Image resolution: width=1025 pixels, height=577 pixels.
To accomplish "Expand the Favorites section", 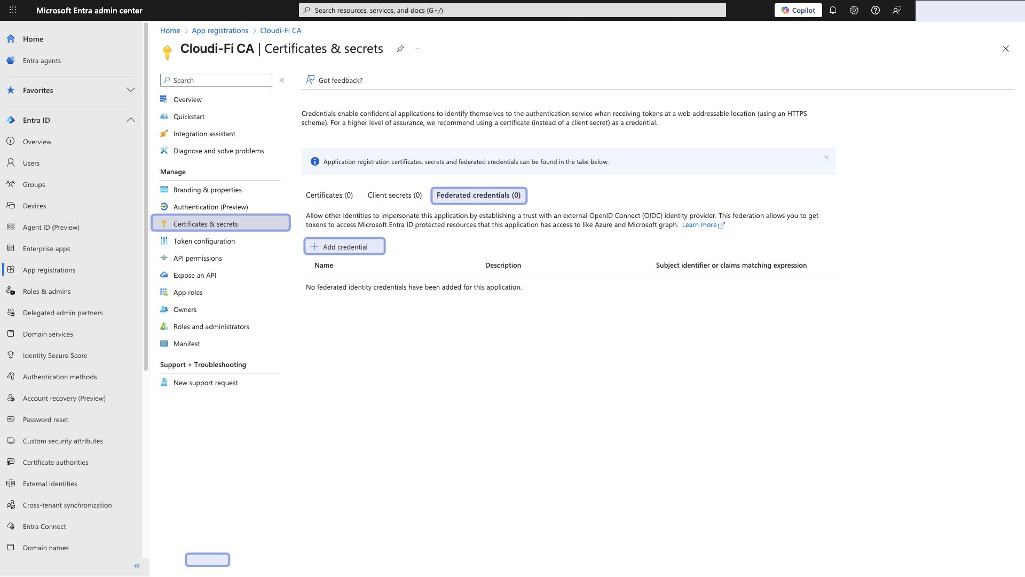I will pyautogui.click(x=131, y=90).
